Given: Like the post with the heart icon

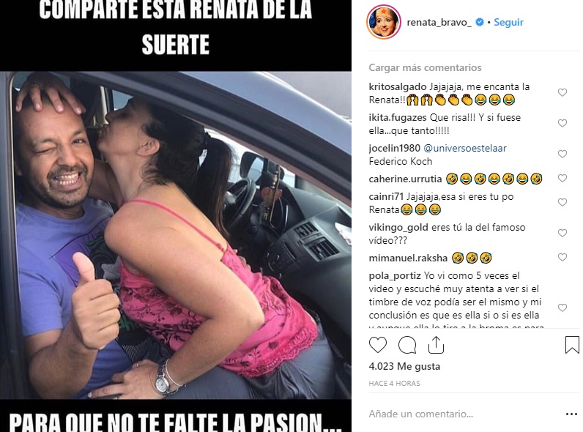Looking at the screenshot, I should point(378,345).
